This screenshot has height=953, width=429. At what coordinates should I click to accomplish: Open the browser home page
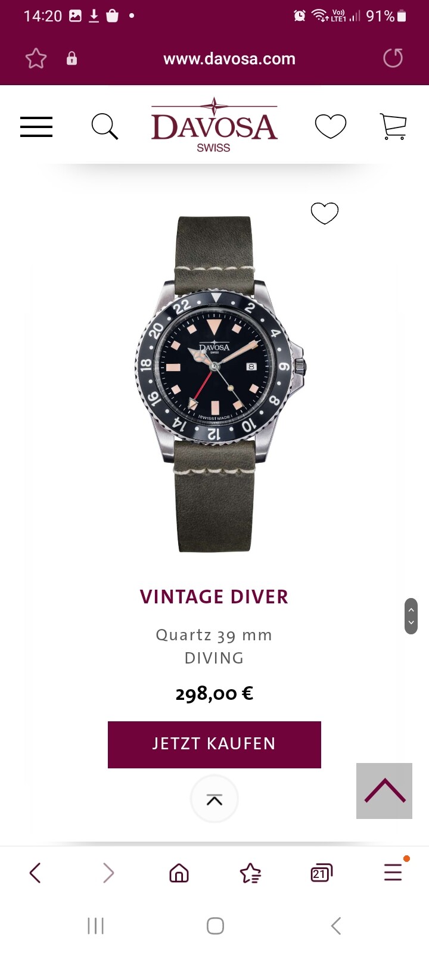pyautogui.click(x=179, y=873)
